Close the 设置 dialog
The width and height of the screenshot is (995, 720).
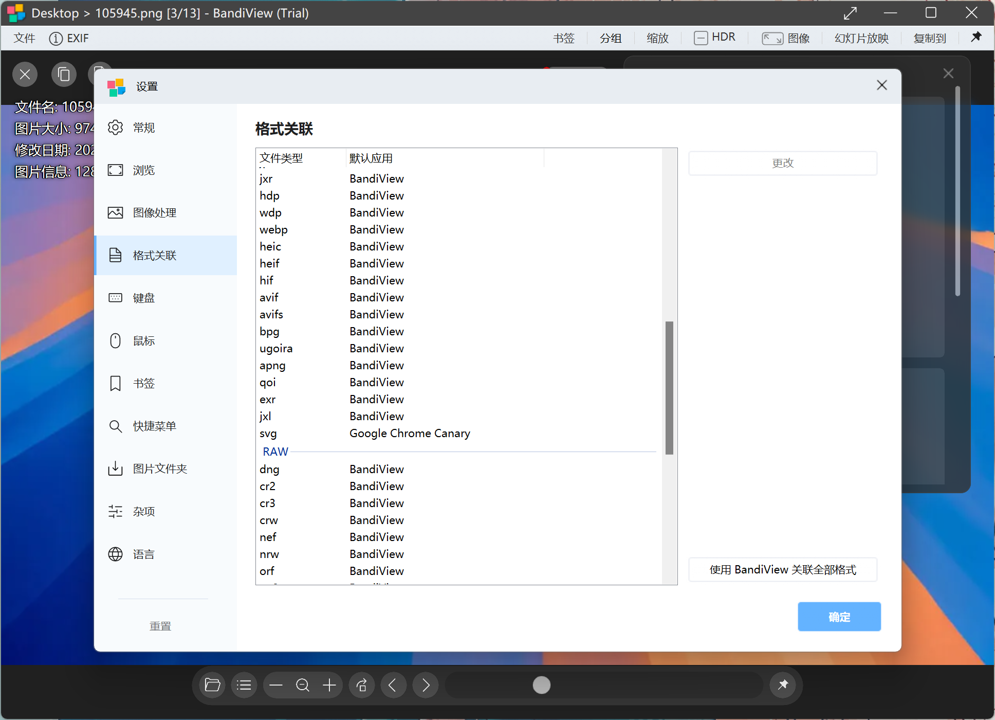tap(882, 85)
